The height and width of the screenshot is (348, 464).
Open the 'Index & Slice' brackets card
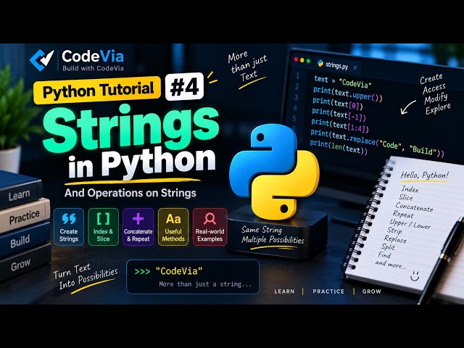103,227
